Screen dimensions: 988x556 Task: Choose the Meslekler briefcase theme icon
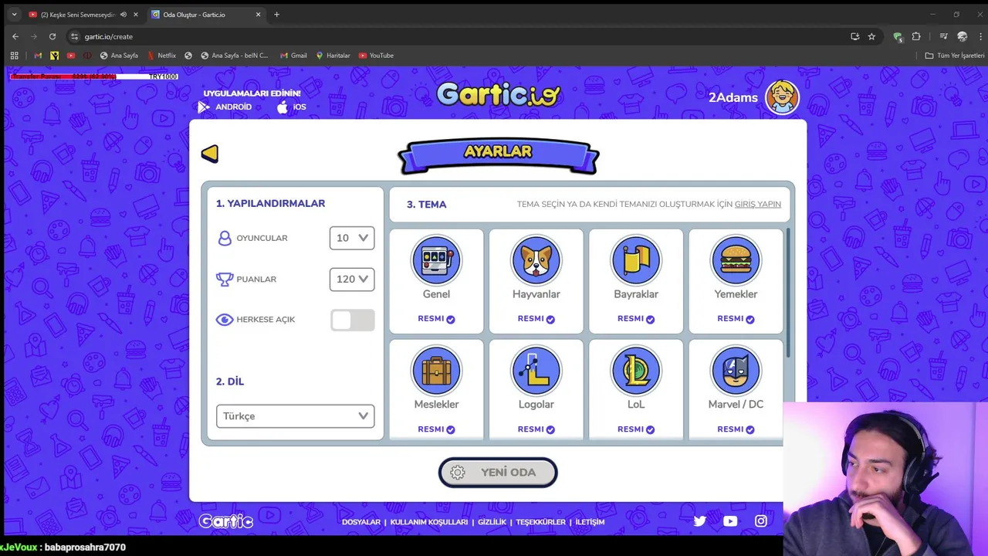[x=436, y=371]
